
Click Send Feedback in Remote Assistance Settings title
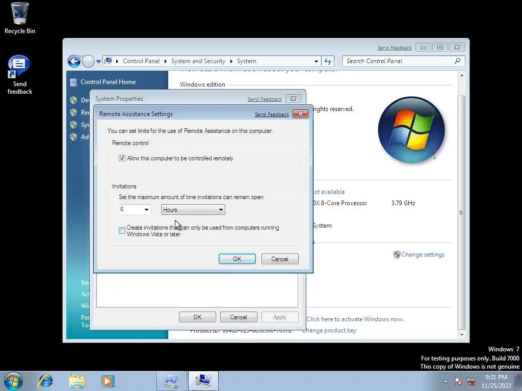(x=272, y=115)
